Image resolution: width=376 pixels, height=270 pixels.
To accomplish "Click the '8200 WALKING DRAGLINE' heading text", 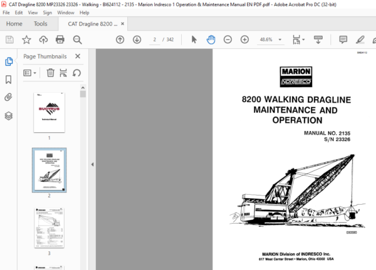I will pos(296,100).
